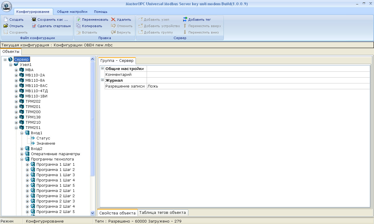Collapse the Общие настройки property section
This screenshot has width=374, height=224.
(102, 69)
